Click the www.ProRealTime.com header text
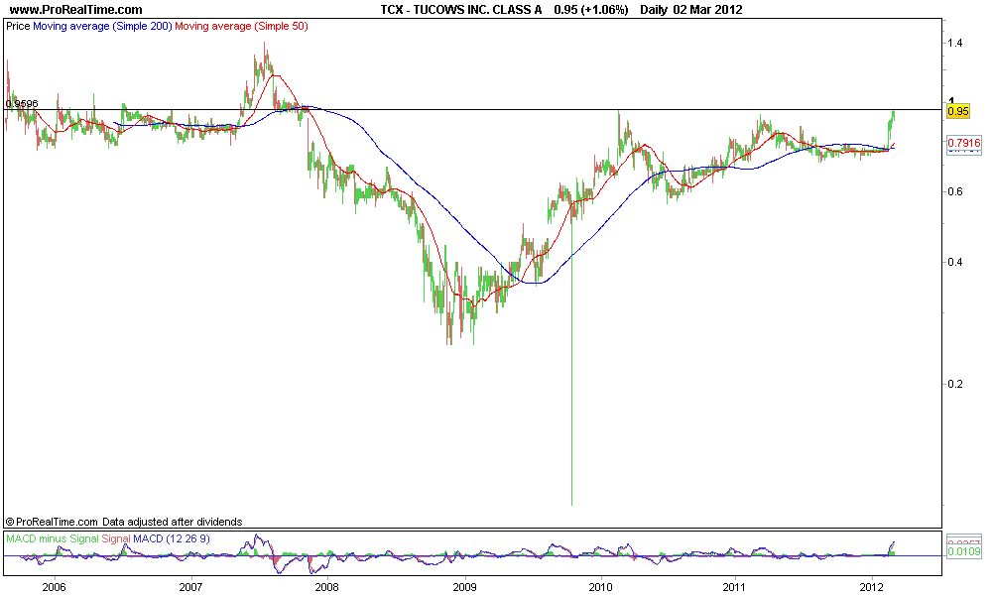 (76, 10)
